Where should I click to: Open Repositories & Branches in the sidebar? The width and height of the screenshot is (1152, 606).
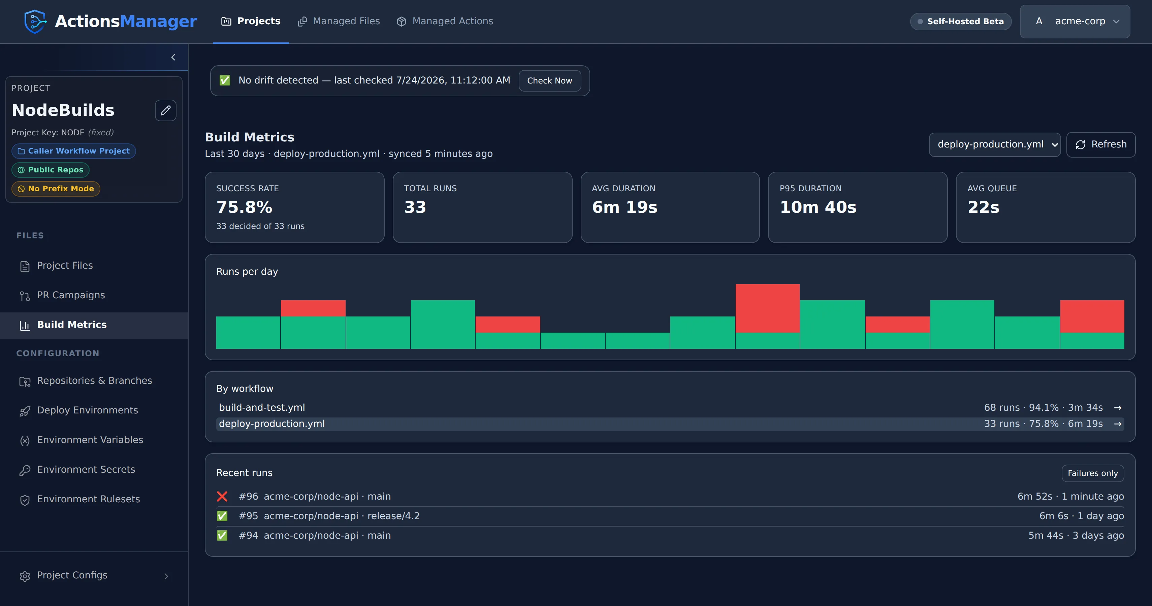(x=94, y=381)
